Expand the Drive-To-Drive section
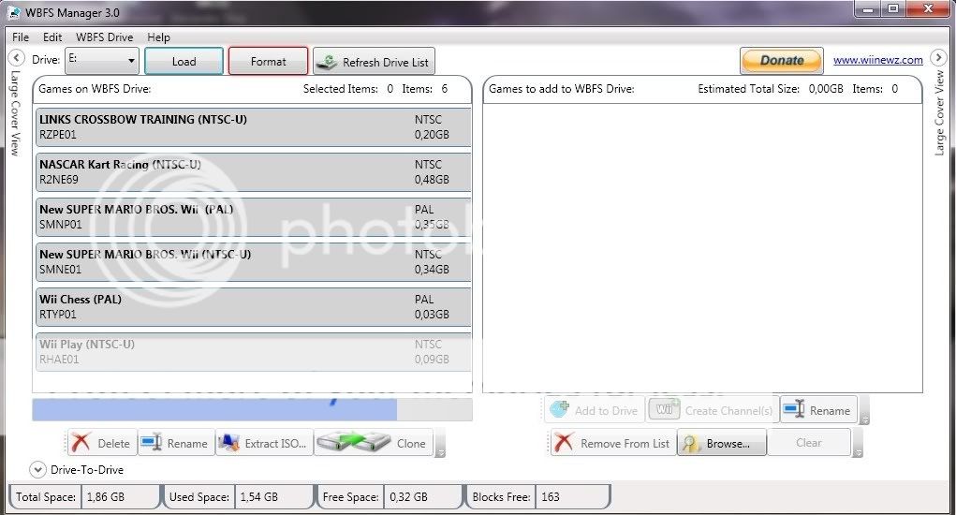This screenshot has height=515, width=956. 37,470
